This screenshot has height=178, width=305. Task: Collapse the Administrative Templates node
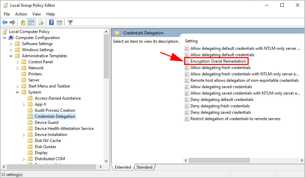(x=11, y=56)
